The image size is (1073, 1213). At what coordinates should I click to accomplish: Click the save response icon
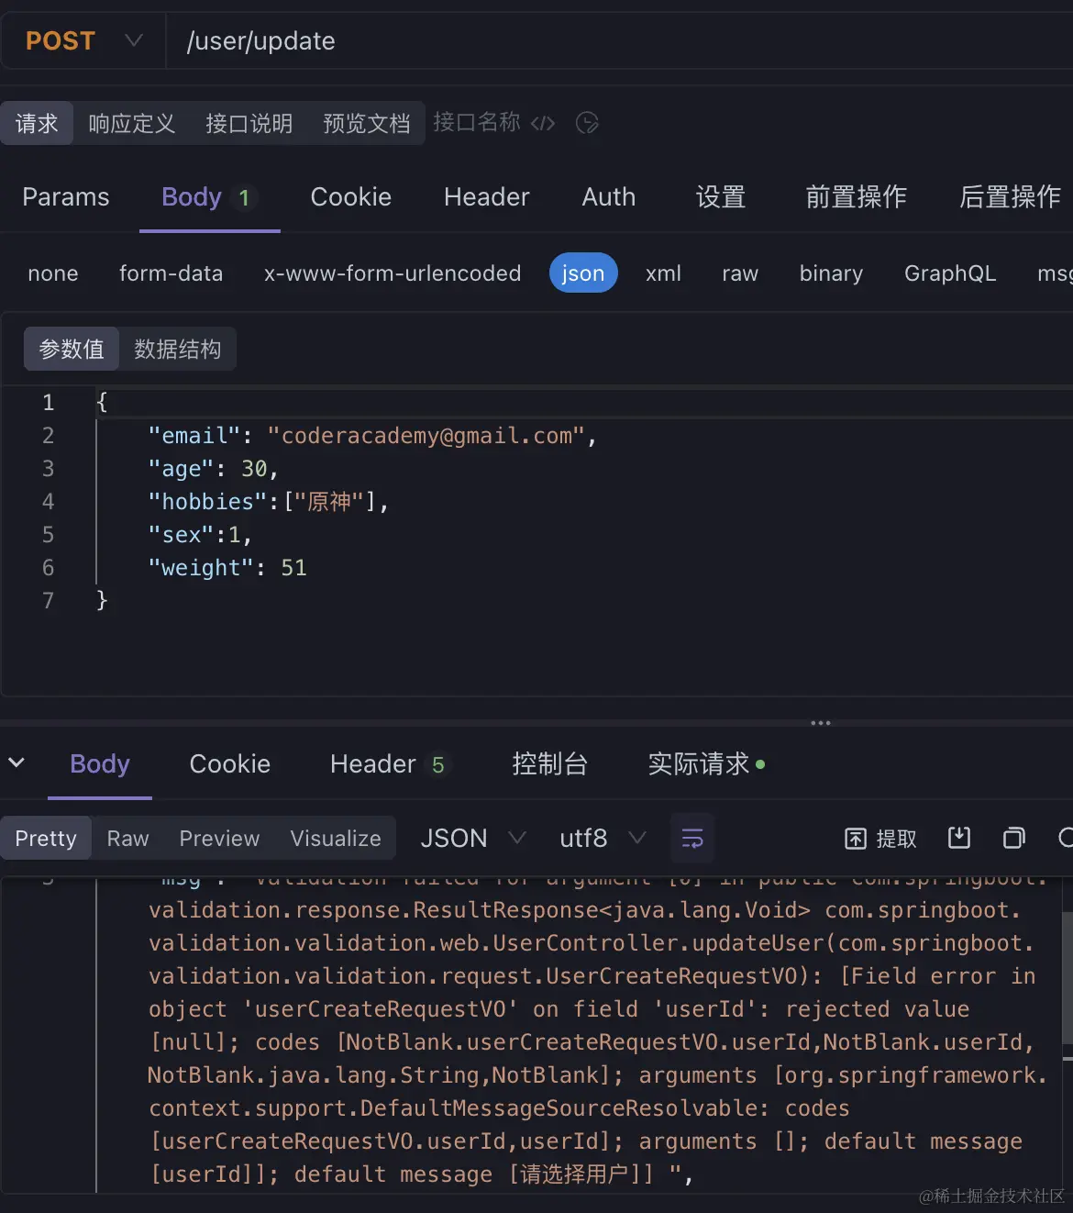tap(959, 837)
